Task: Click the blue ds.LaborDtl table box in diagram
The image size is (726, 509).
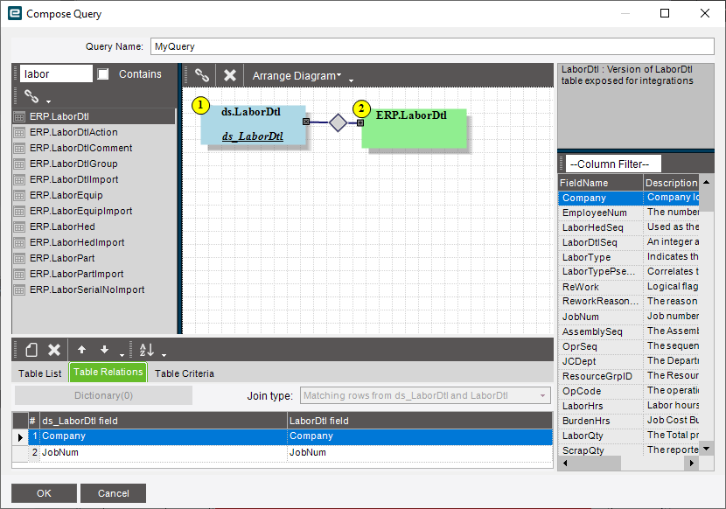Action: [x=253, y=125]
